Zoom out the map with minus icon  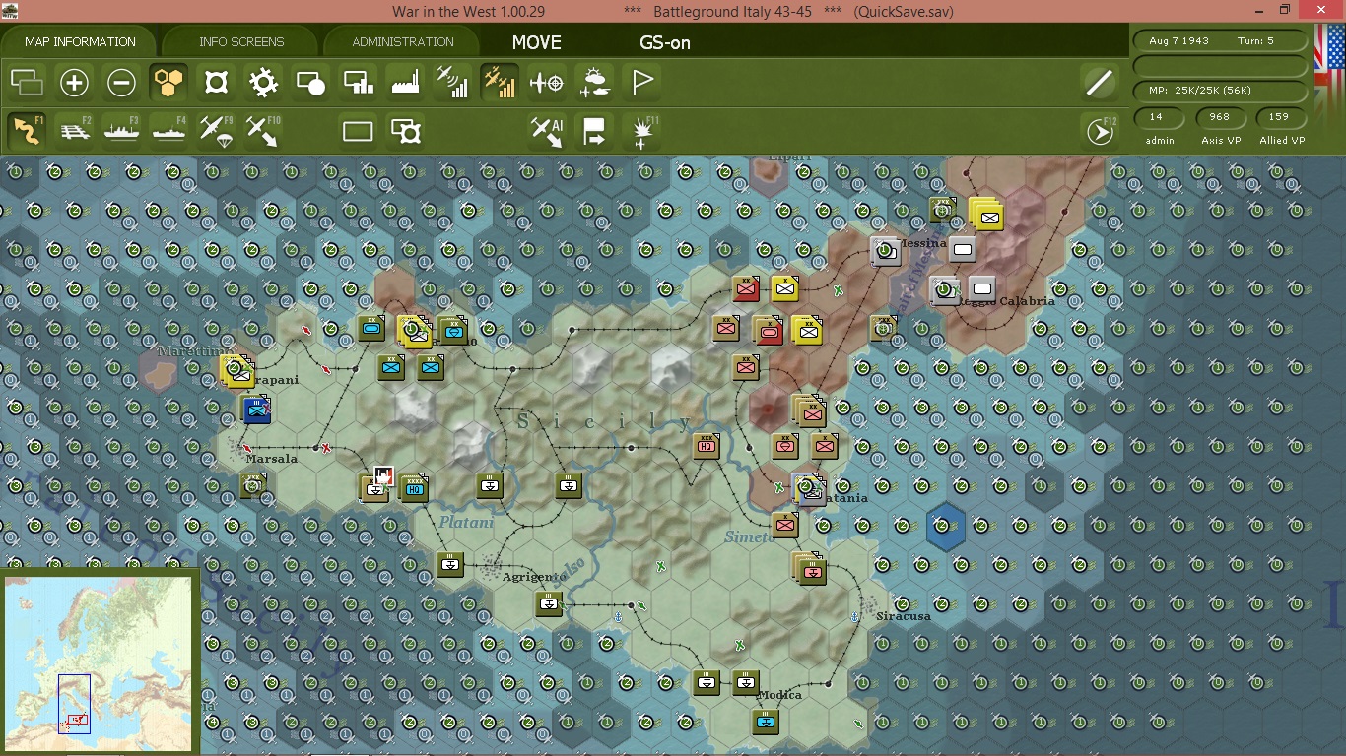pyautogui.click(x=121, y=83)
